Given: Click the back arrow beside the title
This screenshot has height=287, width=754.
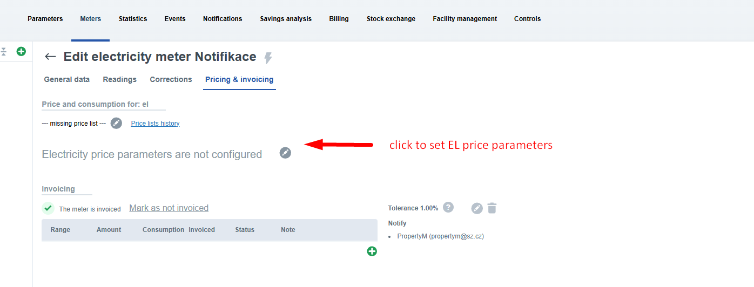Looking at the screenshot, I should pos(50,57).
